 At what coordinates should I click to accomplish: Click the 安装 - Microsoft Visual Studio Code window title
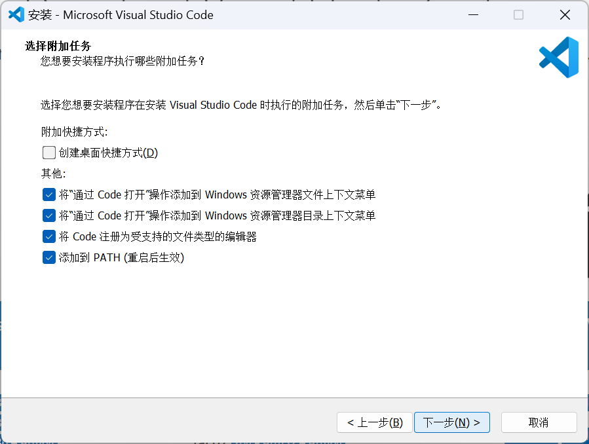(x=121, y=14)
